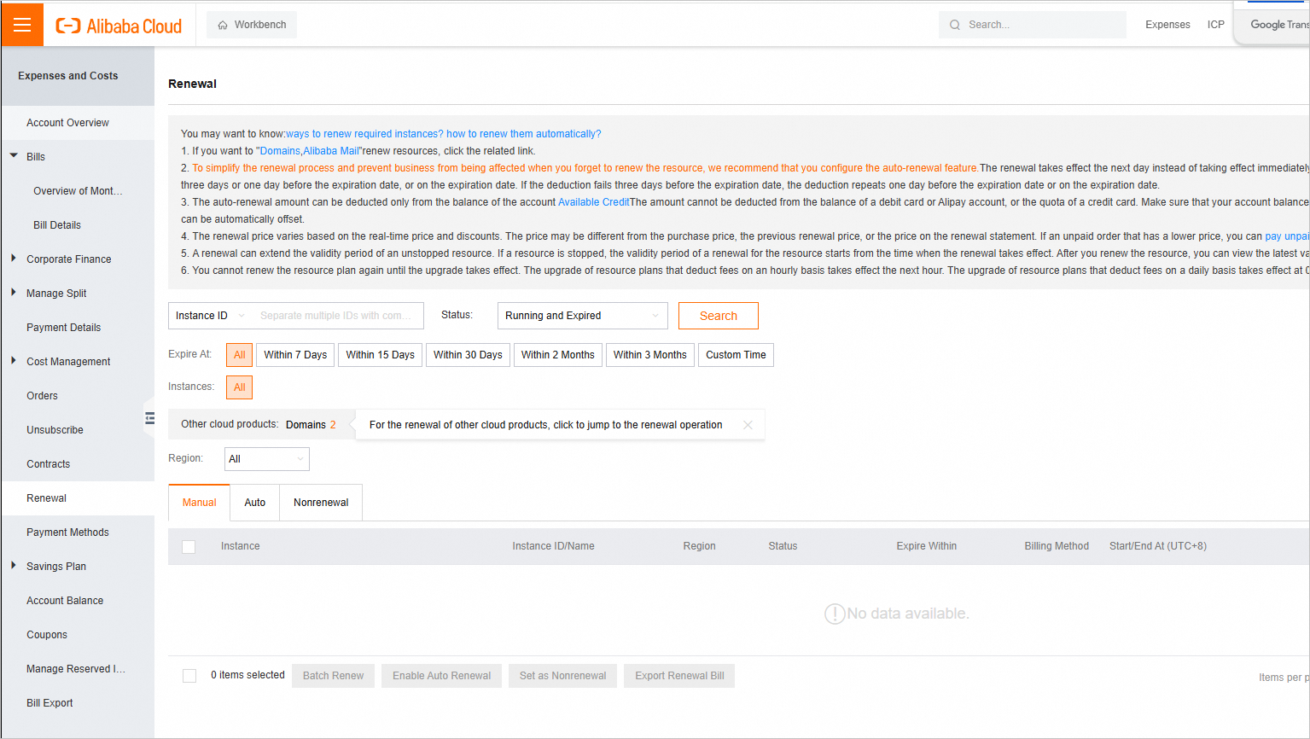Select Expire At 'All' filter
This screenshot has width=1310, height=739.
[239, 355]
